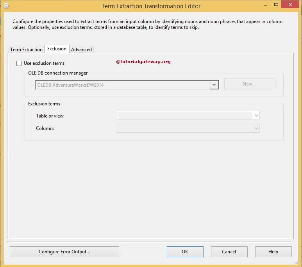Enable the Use exclusion terms checkbox

pyautogui.click(x=19, y=63)
